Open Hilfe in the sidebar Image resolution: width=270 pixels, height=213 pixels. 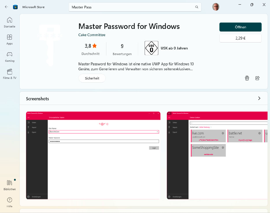(10, 202)
